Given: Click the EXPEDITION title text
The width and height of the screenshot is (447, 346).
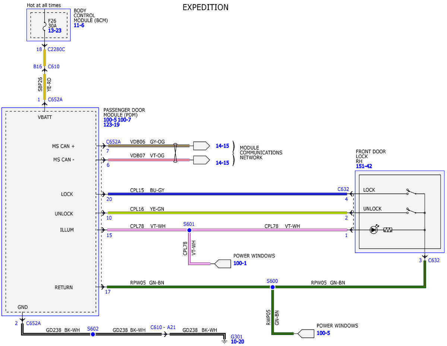Looking at the screenshot, I should point(206,7).
